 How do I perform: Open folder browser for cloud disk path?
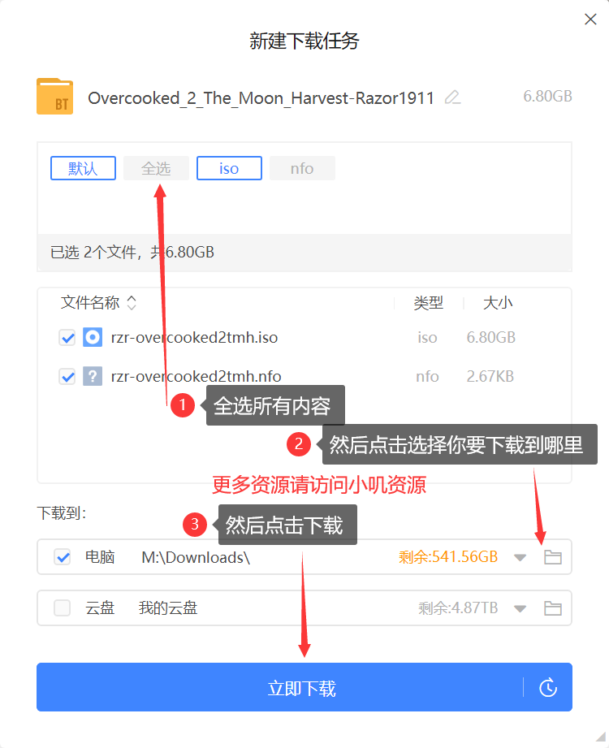(x=553, y=607)
